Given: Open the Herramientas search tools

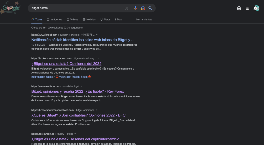Looking at the screenshot, I should pyautogui.click(x=144, y=20).
